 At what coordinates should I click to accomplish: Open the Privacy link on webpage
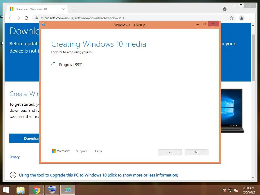coord(14,157)
